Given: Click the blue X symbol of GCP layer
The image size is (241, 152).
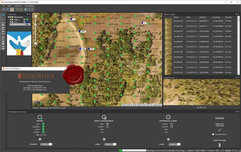Looking at the screenshot, I should coord(27,22).
